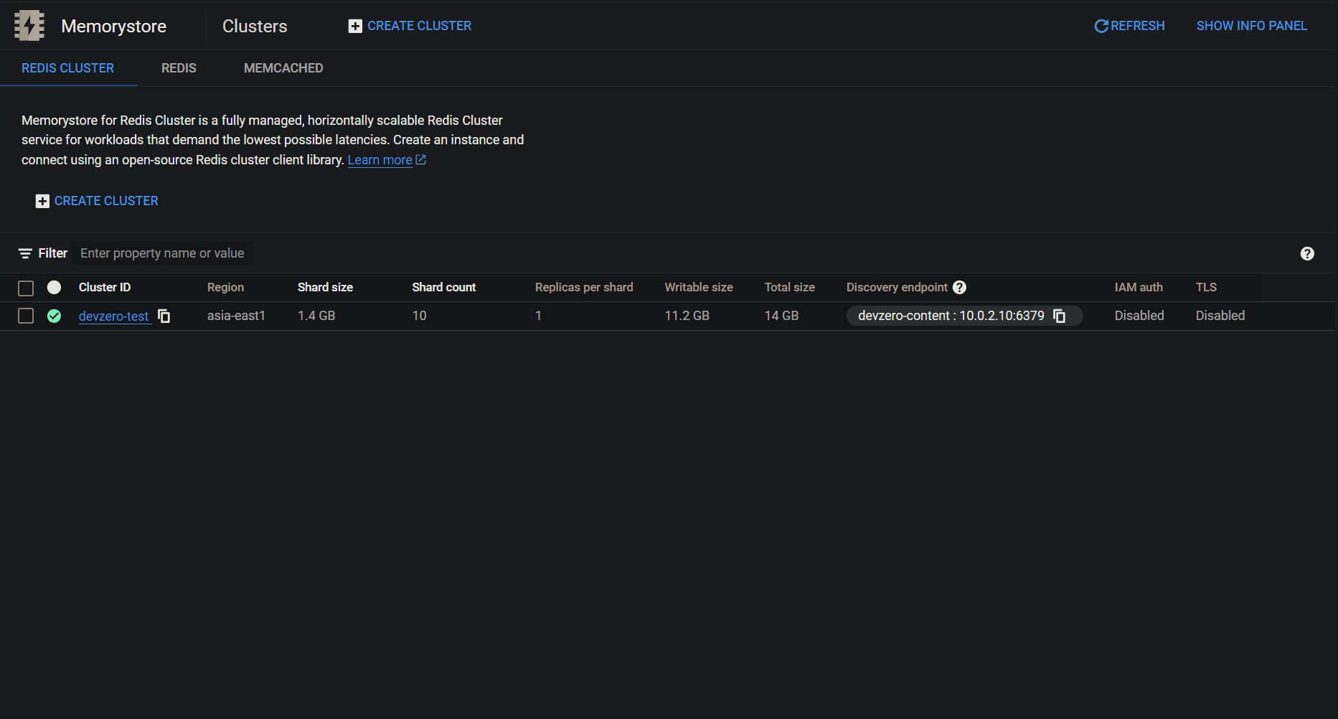Image resolution: width=1338 pixels, height=719 pixels.
Task: Click the Memorystore product logo icon
Action: pyautogui.click(x=29, y=26)
